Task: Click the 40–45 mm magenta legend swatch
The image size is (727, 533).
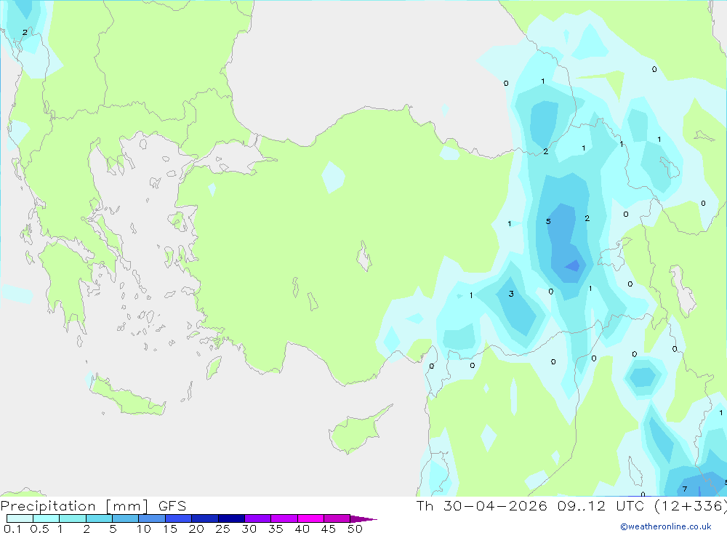Action: pyautogui.click(x=310, y=518)
